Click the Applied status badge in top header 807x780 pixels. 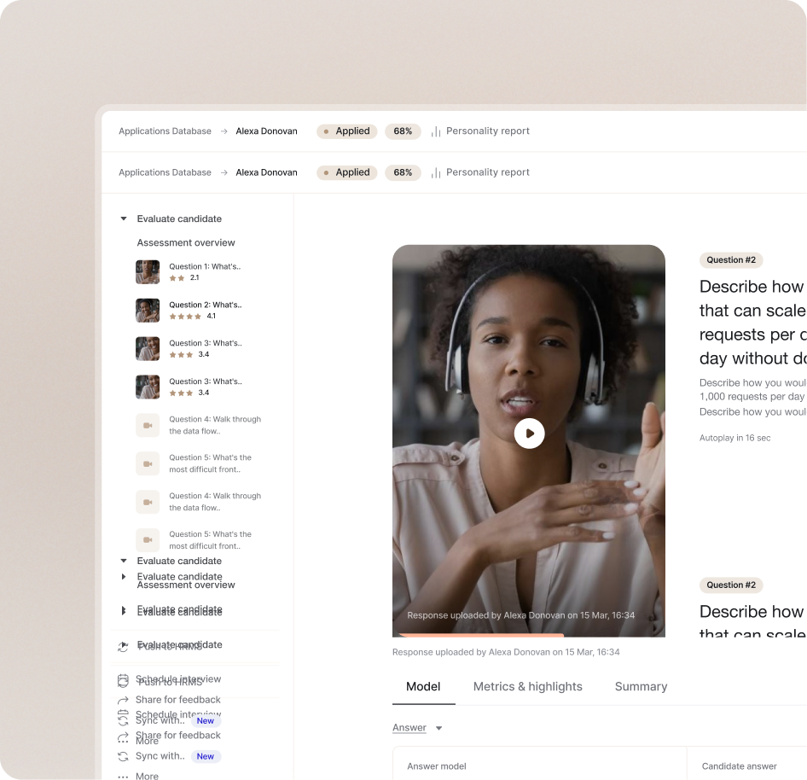coord(346,131)
